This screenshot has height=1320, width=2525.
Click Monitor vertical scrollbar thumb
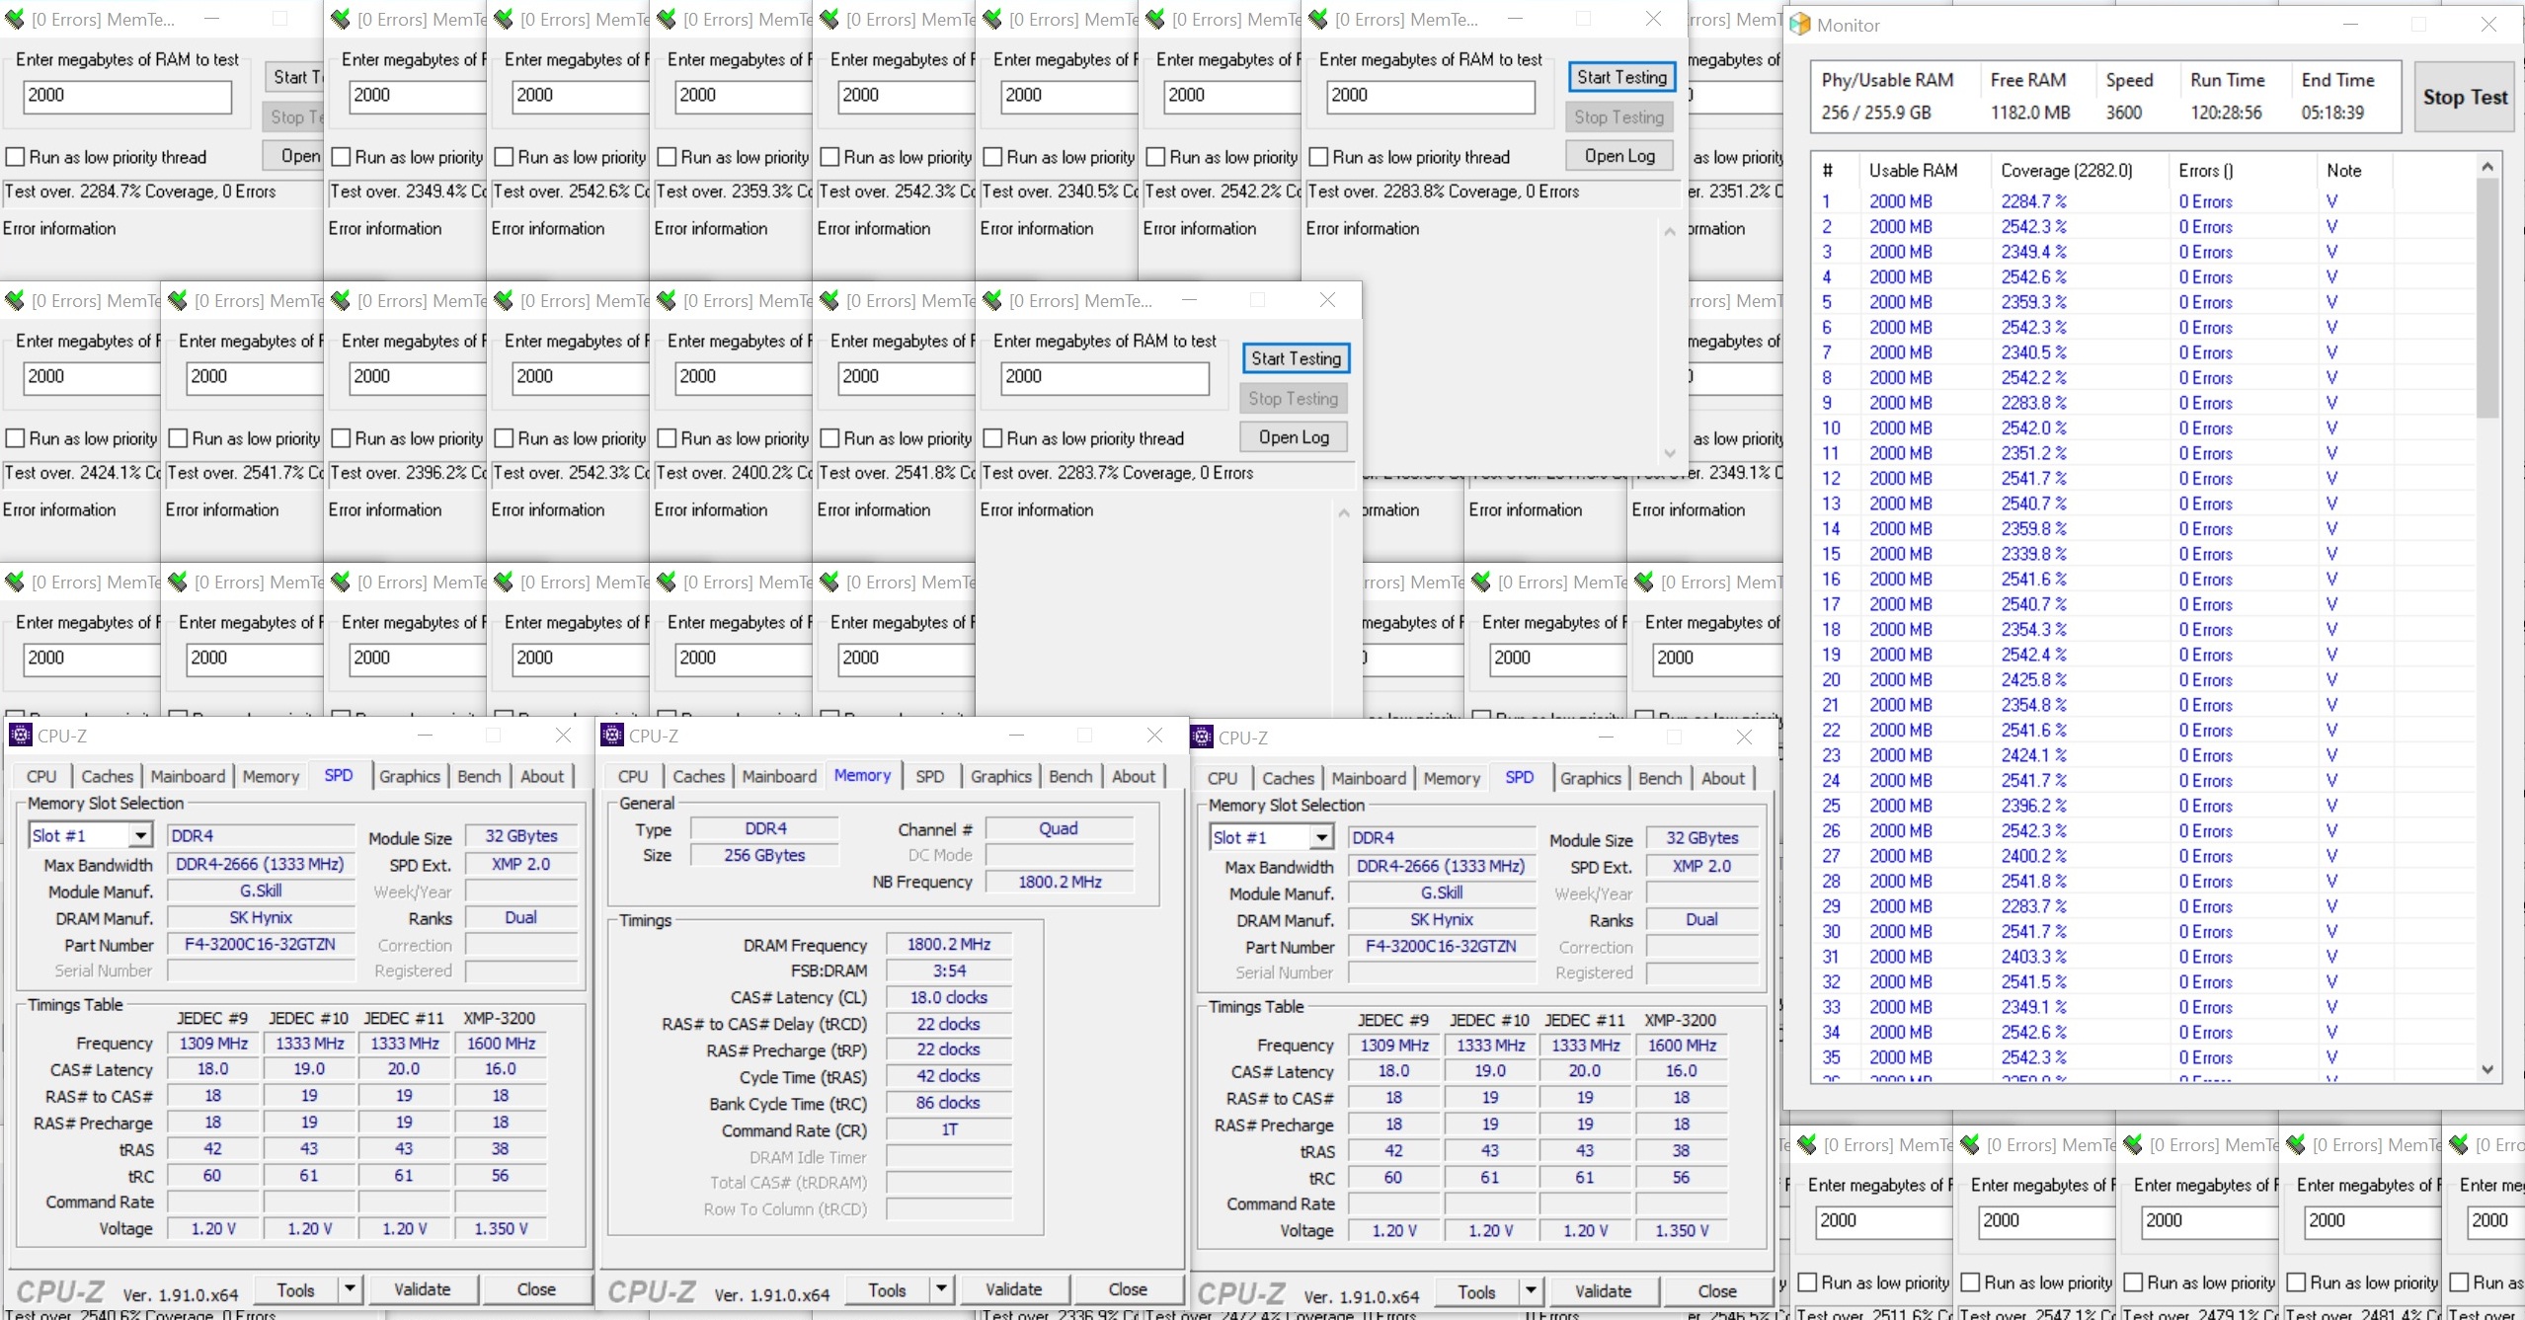(2487, 298)
